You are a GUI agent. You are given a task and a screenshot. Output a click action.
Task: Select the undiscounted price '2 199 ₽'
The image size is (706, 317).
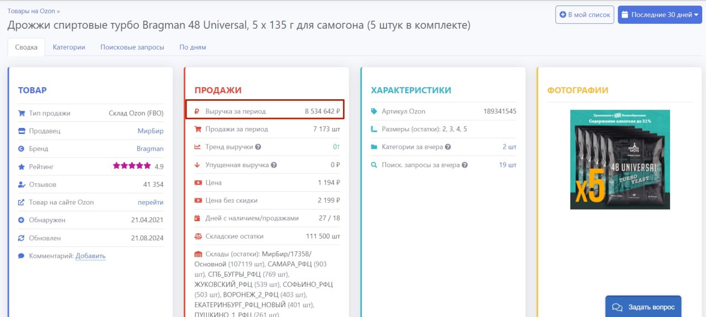329,200
